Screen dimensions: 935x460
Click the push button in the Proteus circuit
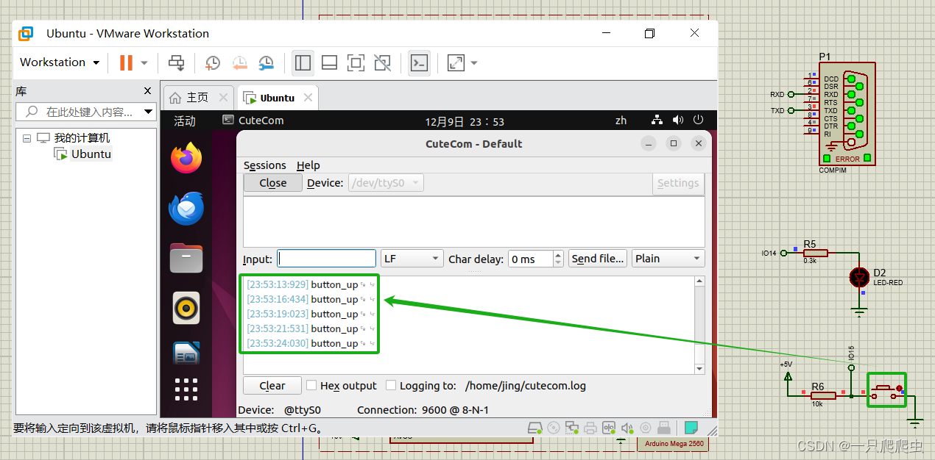pyautogui.click(x=886, y=390)
